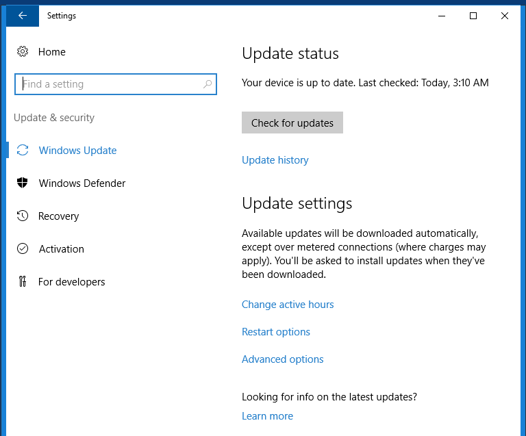Viewport: 526px width, 436px height.
Task: Minimize the Settings window
Action: (x=442, y=16)
